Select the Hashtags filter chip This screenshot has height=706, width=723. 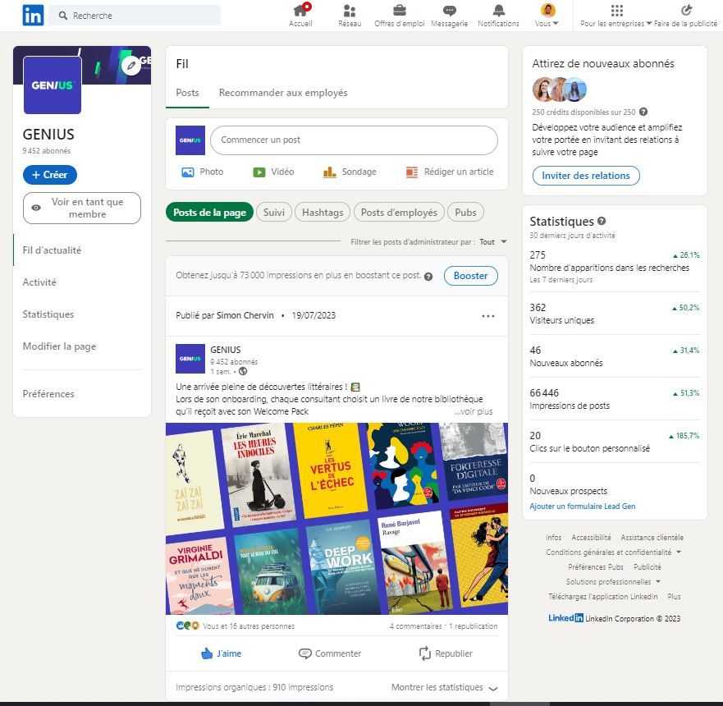323,212
